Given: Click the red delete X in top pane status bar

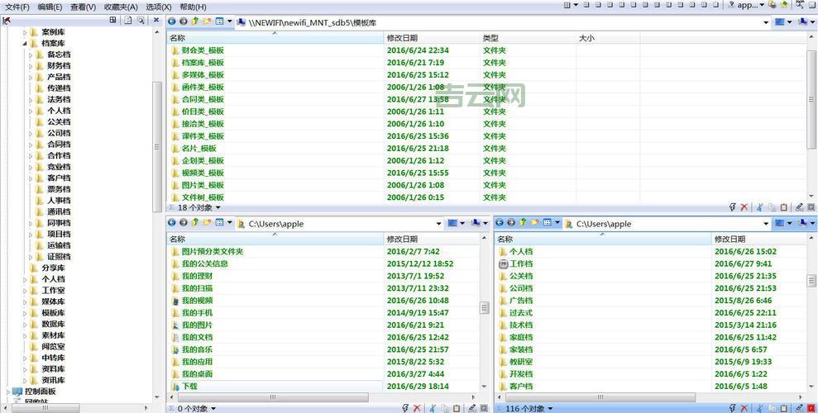Looking at the screenshot, I should (744, 208).
